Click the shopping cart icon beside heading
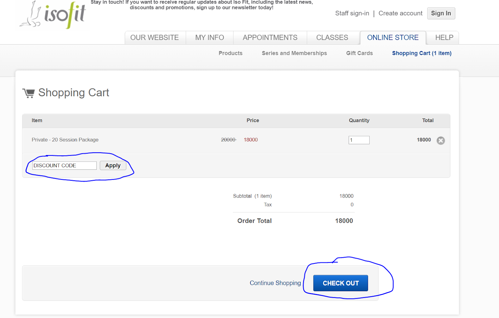 [x=29, y=93]
